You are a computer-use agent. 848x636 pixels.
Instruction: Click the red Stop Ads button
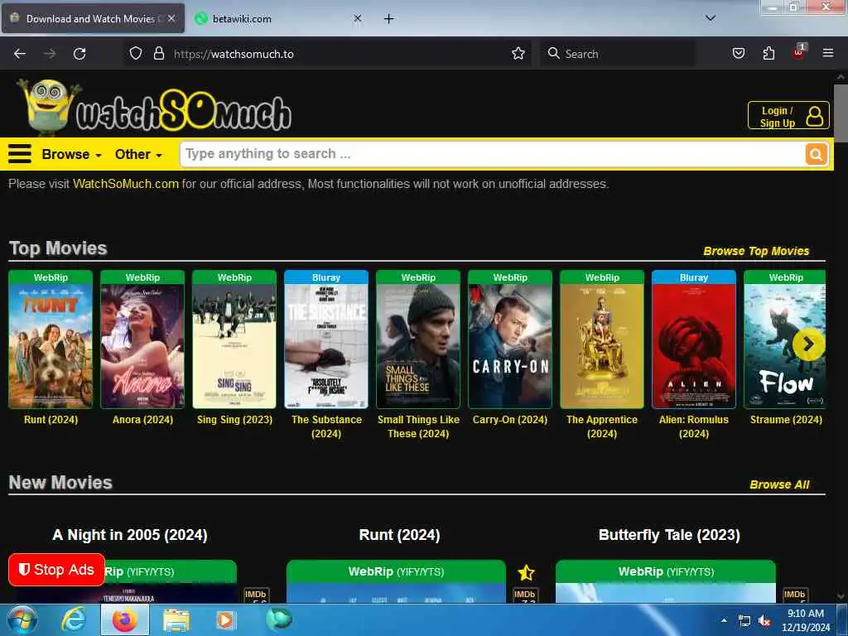coord(57,570)
